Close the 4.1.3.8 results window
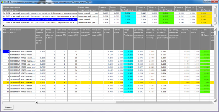Screen dimensions: 219x112 pyautogui.click(x=214, y=2)
